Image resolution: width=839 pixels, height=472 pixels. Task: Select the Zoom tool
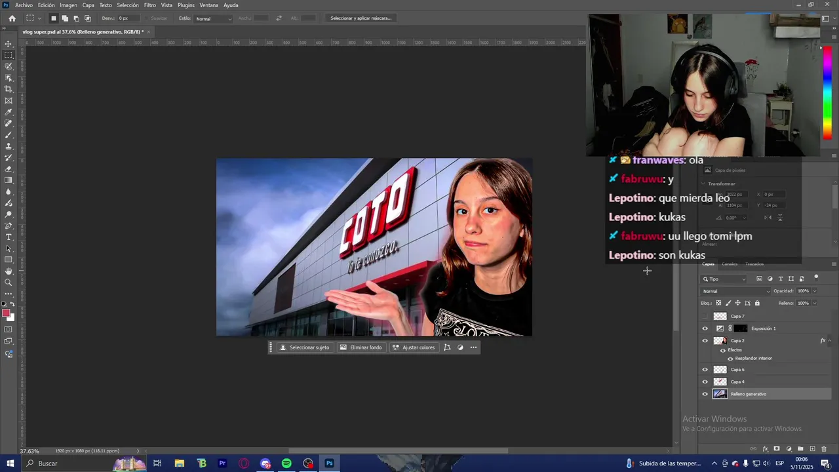[9, 283]
